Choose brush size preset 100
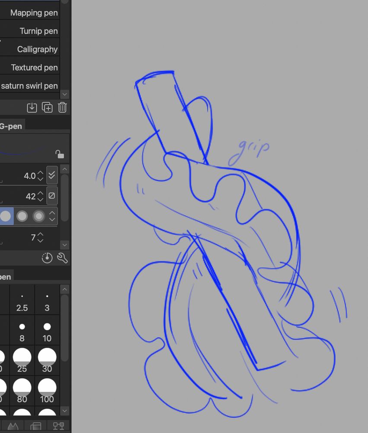The width and height of the screenshot is (368, 433). point(47,391)
